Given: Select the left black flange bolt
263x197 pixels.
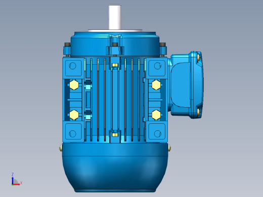Looking at the screenshot, I should [67, 45].
